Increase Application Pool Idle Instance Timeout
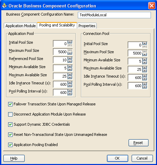The width and height of the screenshot is (157, 165). [70, 83]
